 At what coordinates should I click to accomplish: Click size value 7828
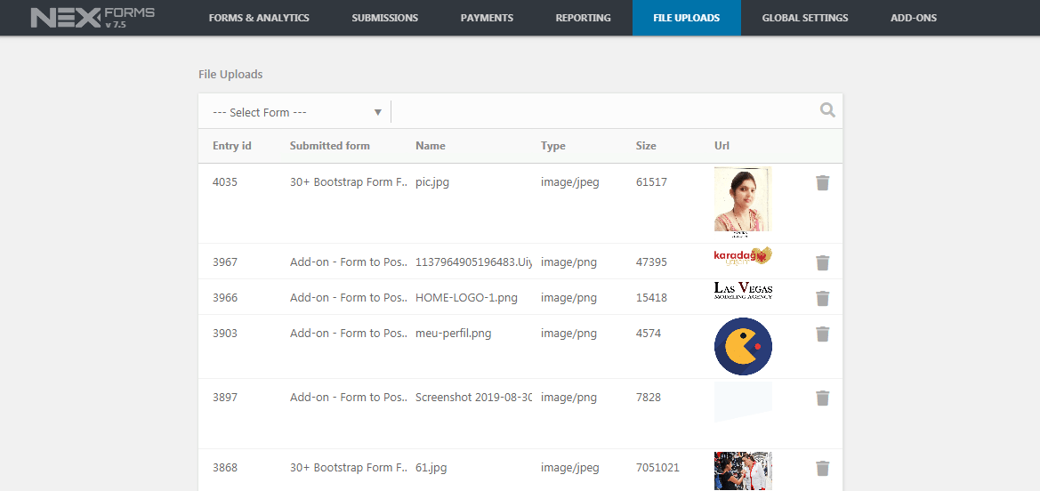pyautogui.click(x=649, y=398)
